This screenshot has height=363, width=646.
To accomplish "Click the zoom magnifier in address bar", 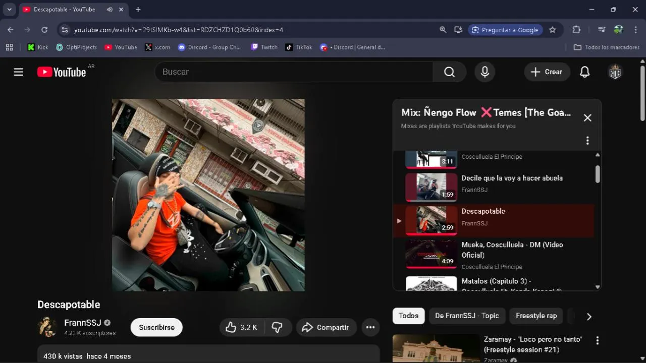I will [x=443, y=30].
